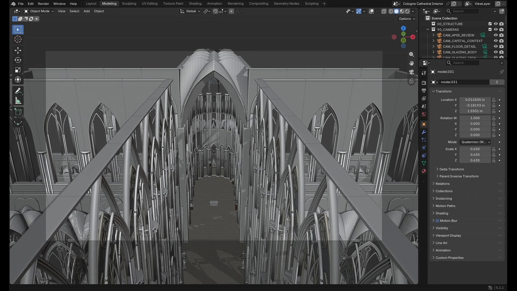
Task: Click the outliner Search field
Action: [x=462, y=11]
